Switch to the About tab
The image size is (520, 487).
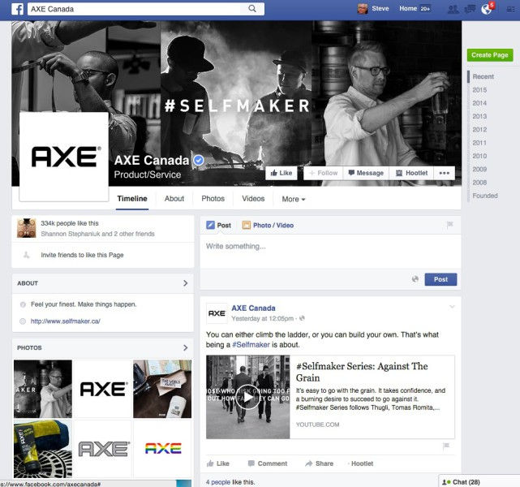click(174, 199)
